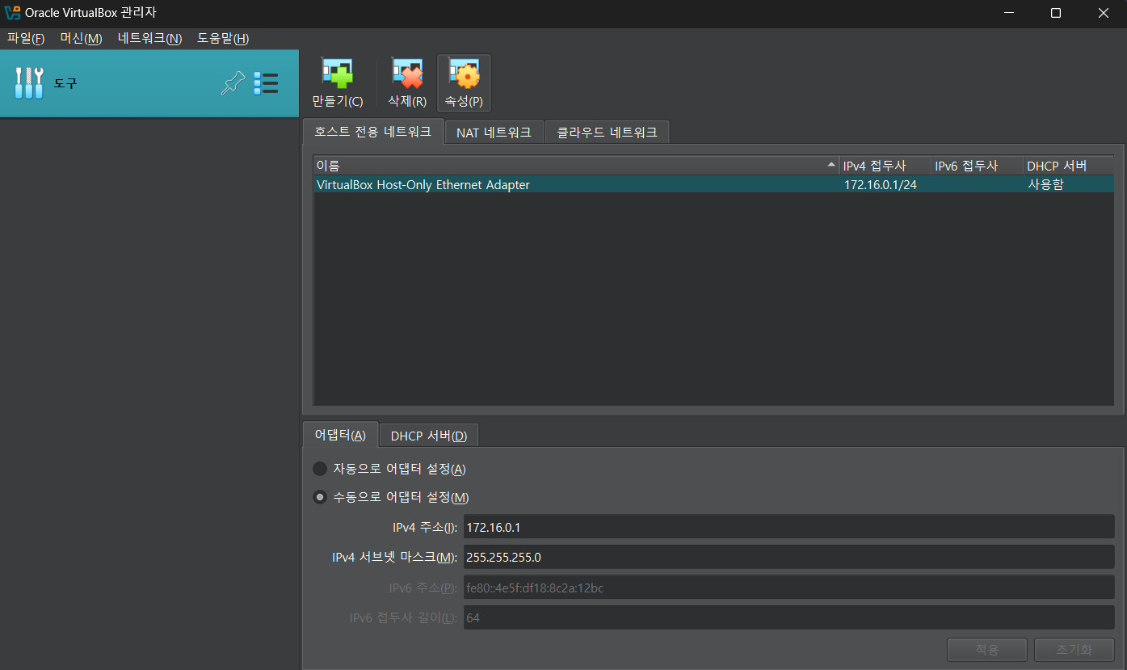
Task: Select 수동으로 어댑터 설정(M) radio button
Action: click(x=320, y=497)
